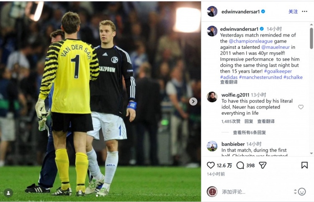Open the three-dot more options menu

(304, 11)
